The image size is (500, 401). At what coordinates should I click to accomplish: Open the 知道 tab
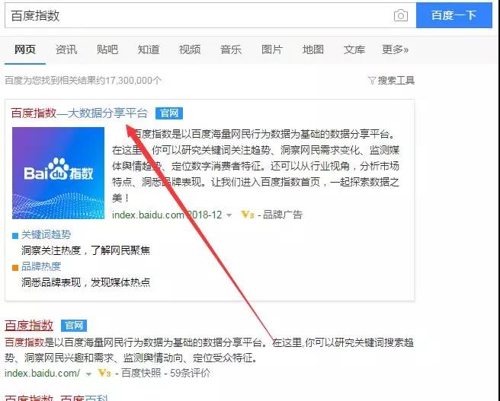click(149, 49)
